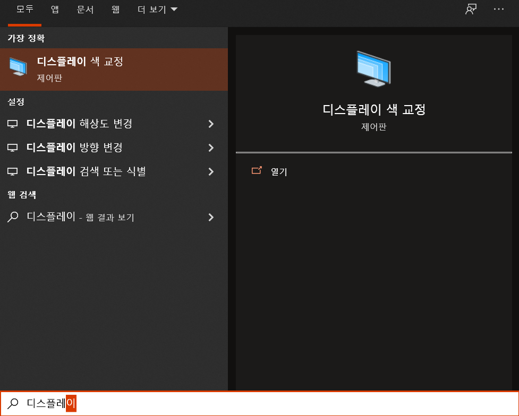This screenshot has height=416, width=519.
Task: Click the magnifier icon of web result 디스플레이
Action: click(13, 217)
